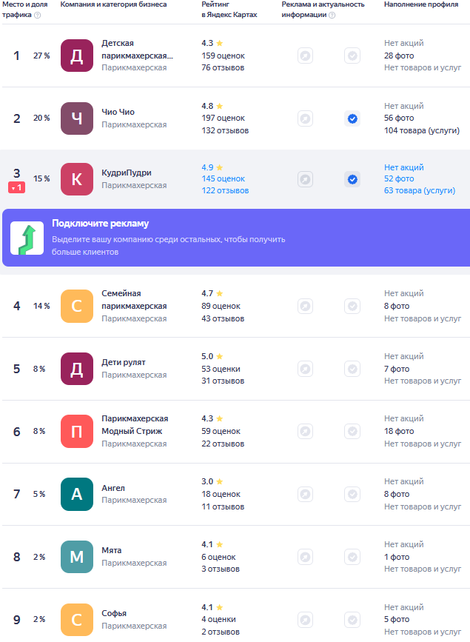Screen dimensions: 470x642
Task: Click the Подключите рекламу banner title
Action: pos(101,224)
